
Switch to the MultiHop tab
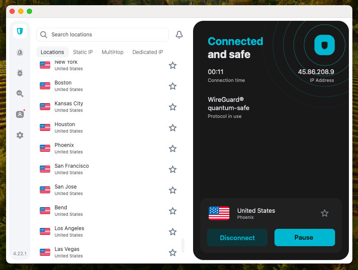(113, 52)
